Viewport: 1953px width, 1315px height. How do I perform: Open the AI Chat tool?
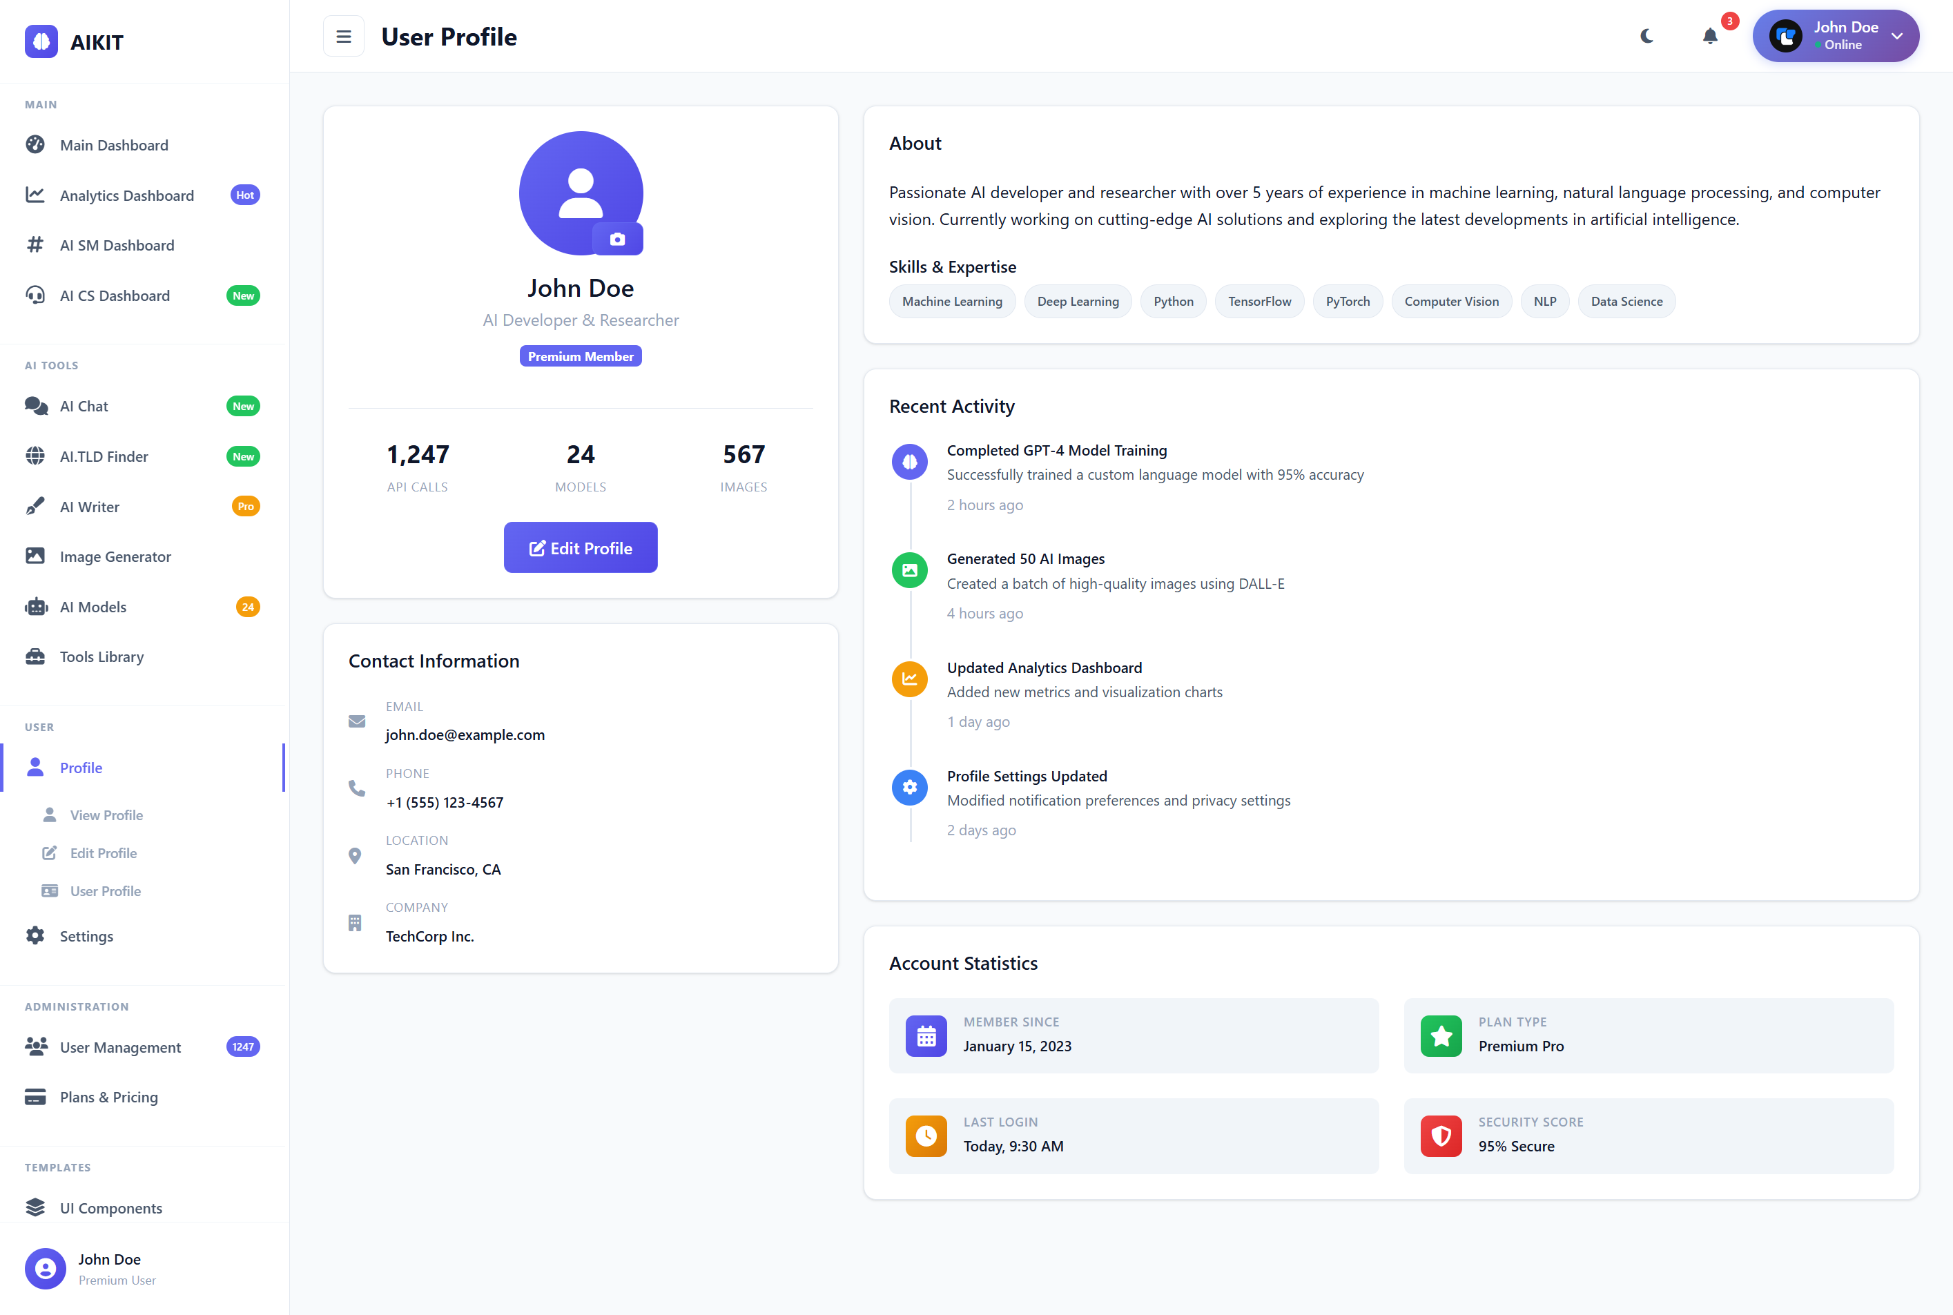[84, 406]
